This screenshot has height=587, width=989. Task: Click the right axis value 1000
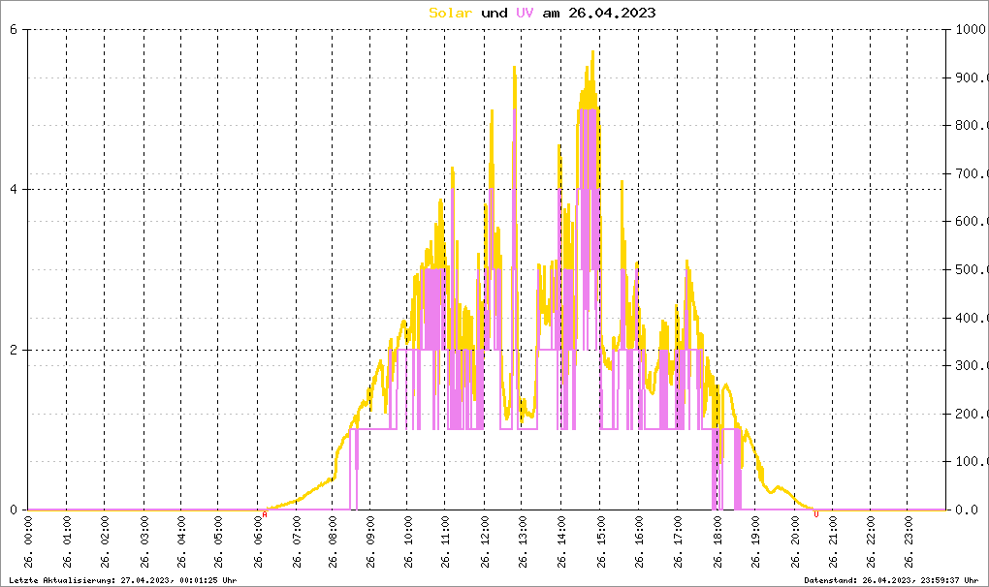click(968, 29)
